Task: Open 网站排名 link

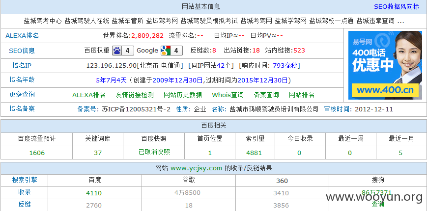Action: pyautogui.click(x=302, y=95)
